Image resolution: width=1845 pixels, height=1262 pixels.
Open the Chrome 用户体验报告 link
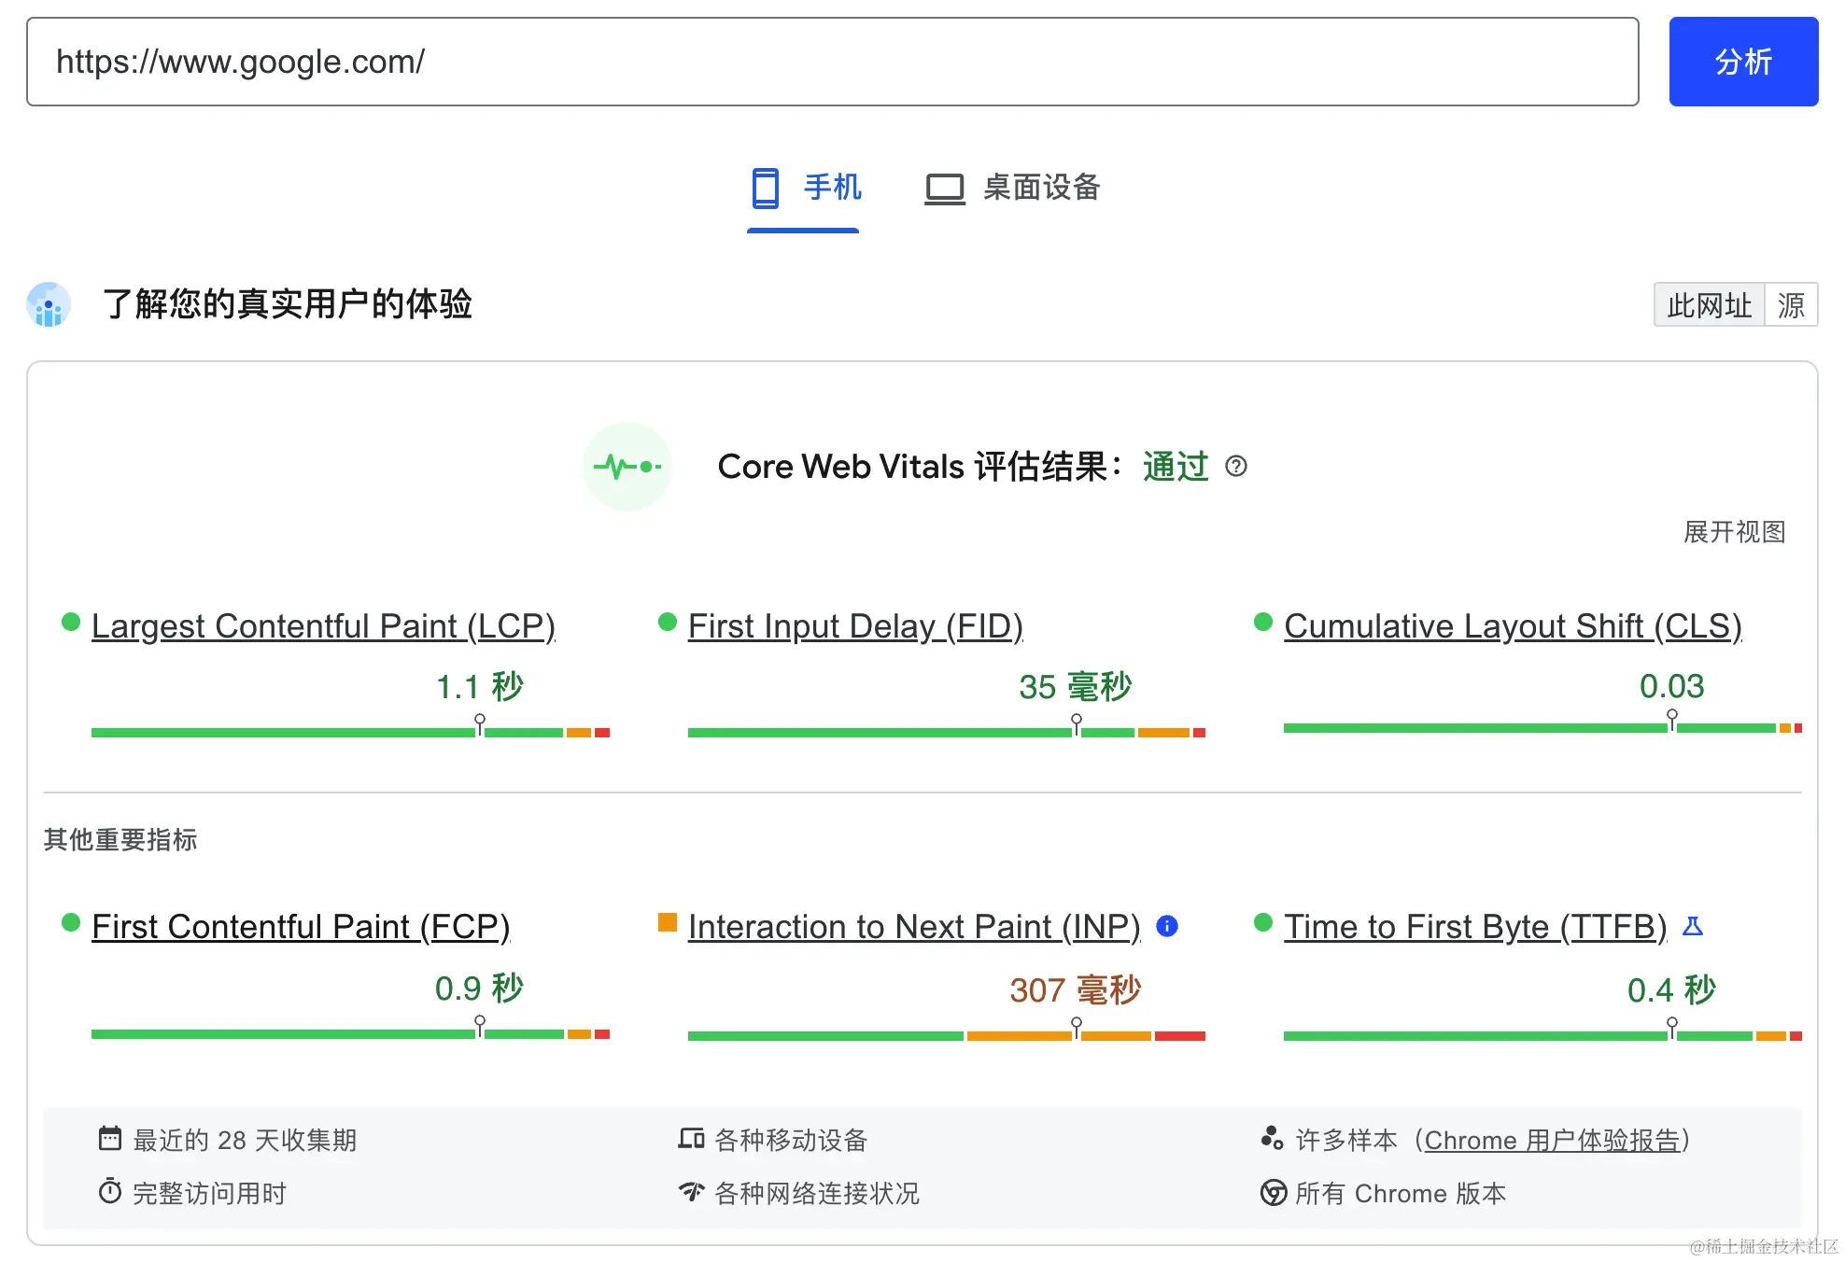(1551, 1140)
